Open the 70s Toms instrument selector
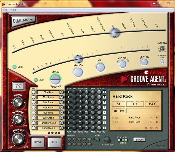Viewport: 175px width, 152px height. point(48,102)
